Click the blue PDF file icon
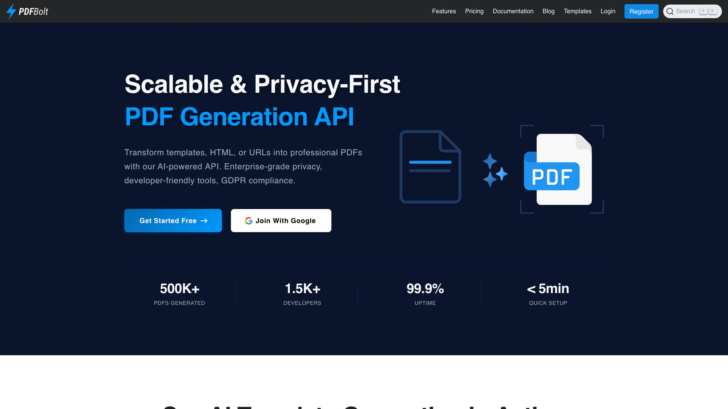The image size is (728, 409). tap(558, 170)
